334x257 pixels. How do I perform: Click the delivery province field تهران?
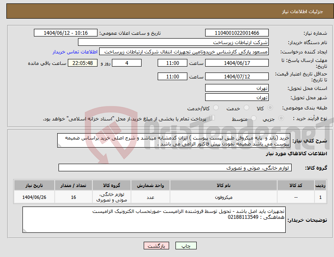(237, 88)
